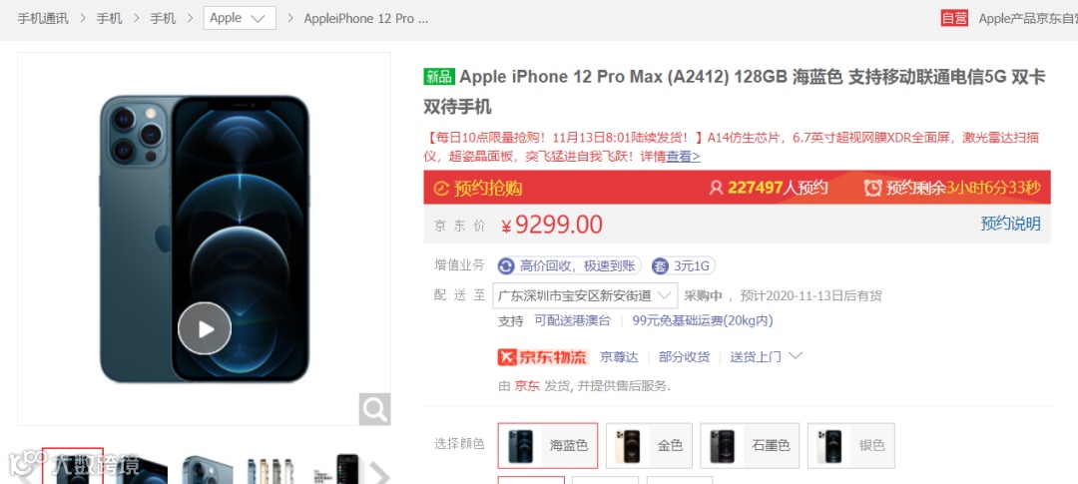Select the 海蓝色 color option
The height and width of the screenshot is (484, 1078).
[x=548, y=445]
